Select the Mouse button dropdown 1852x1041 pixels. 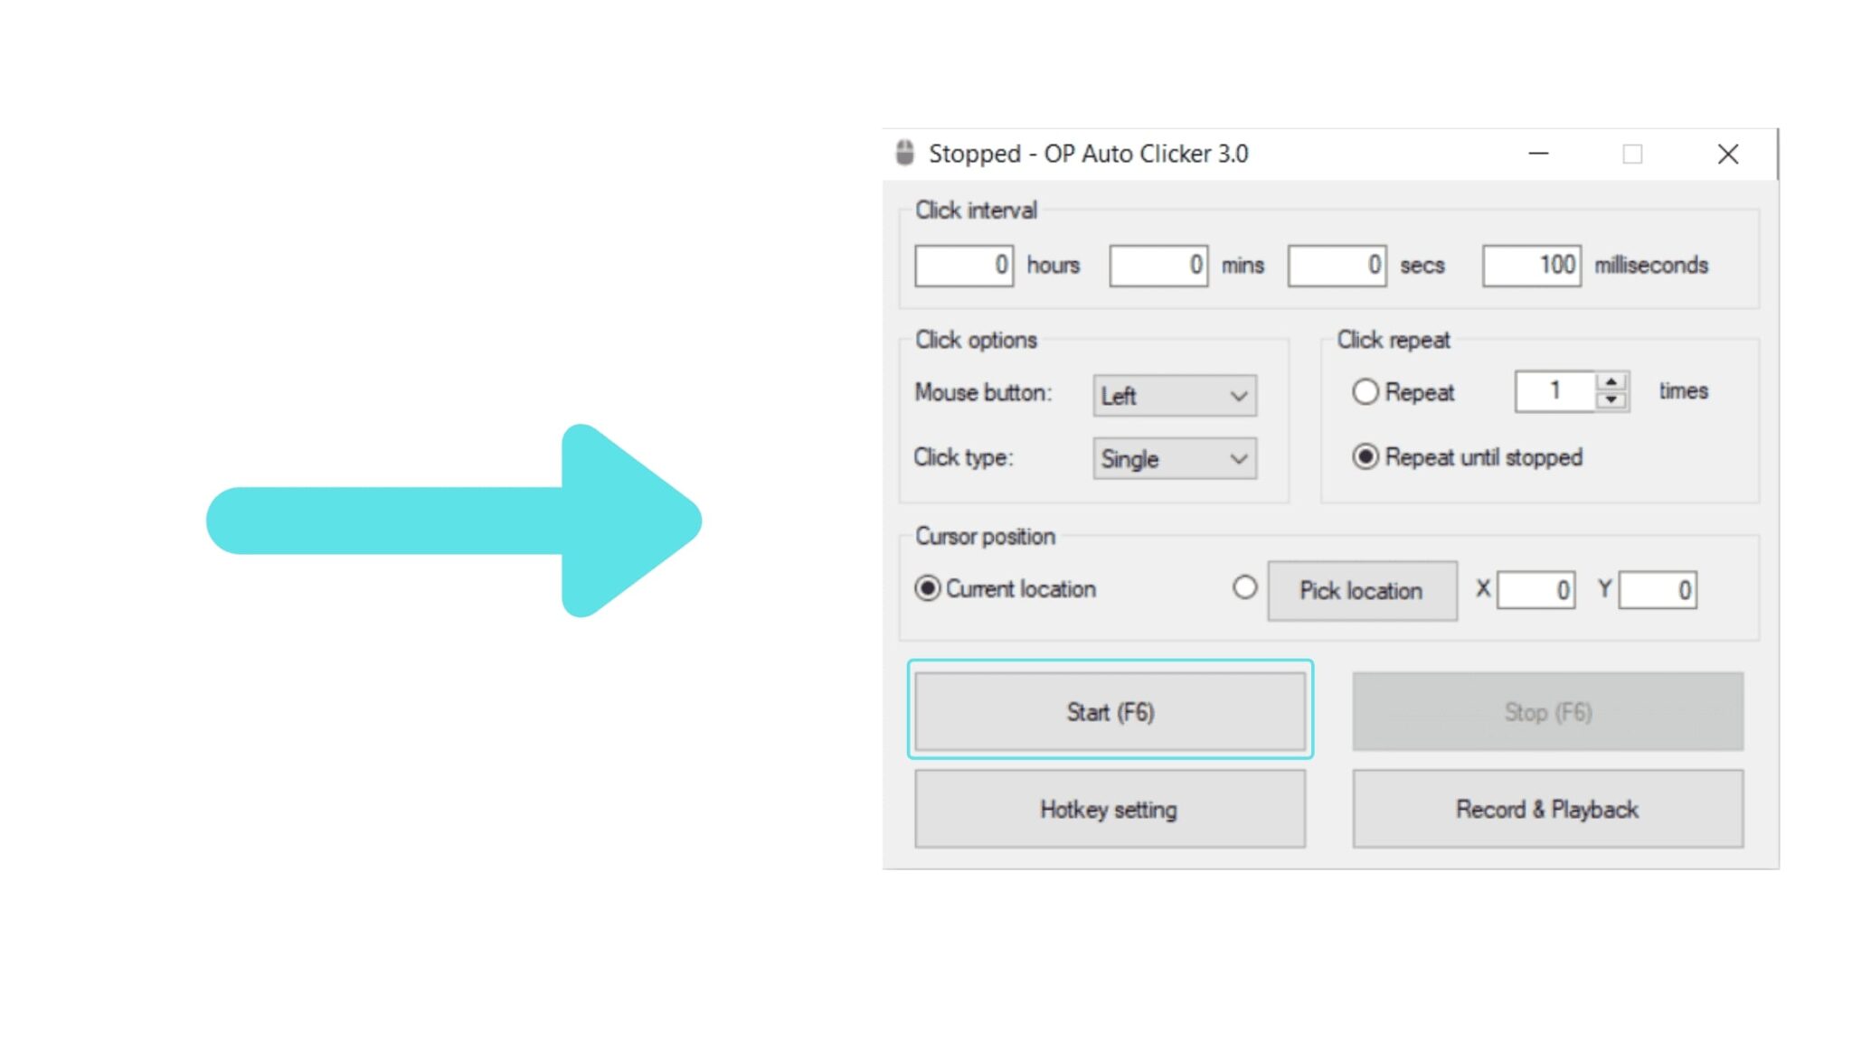1170,394
